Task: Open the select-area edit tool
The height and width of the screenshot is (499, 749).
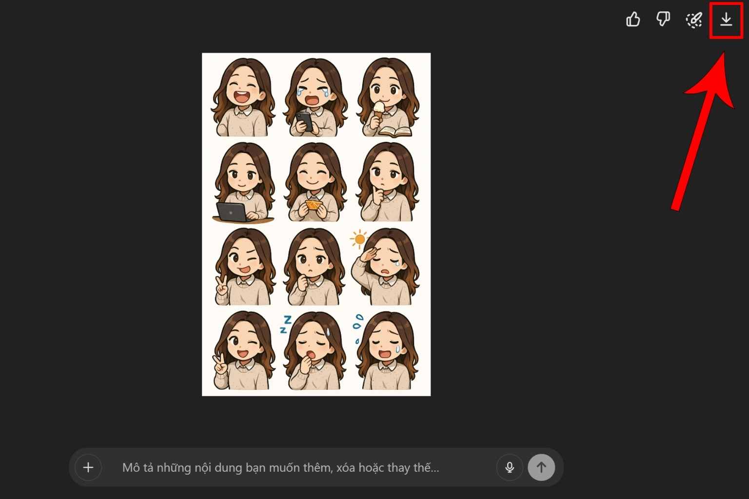Action: click(x=694, y=19)
